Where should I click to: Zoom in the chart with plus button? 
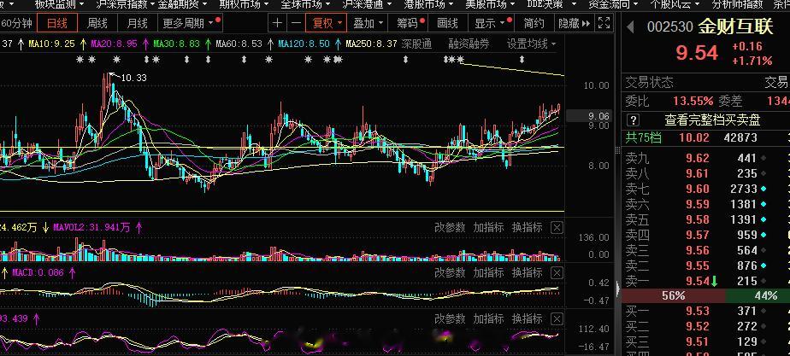click(x=278, y=23)
